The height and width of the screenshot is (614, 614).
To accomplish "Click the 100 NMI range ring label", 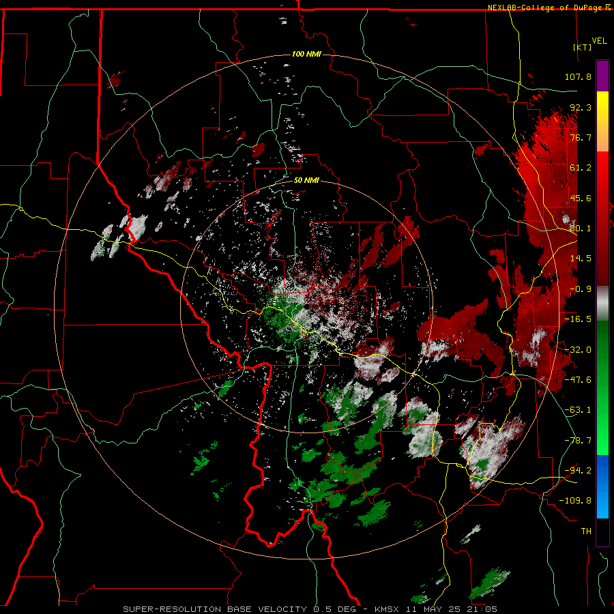I will (x=306, y=54).
